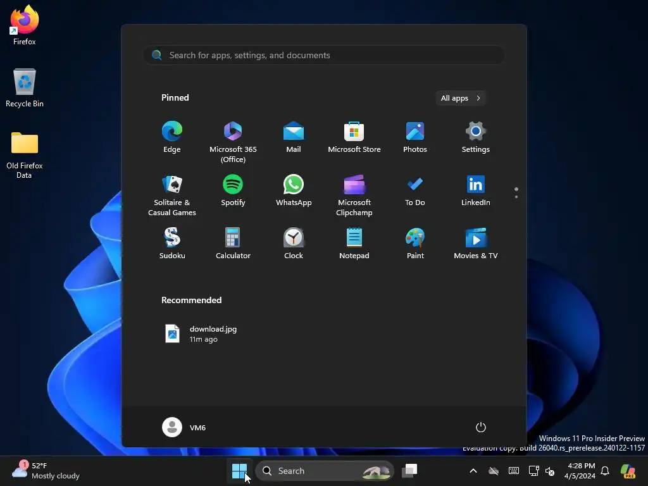Open the touch keyboard tray icon

pyautogui.click(x=514, y=471)
